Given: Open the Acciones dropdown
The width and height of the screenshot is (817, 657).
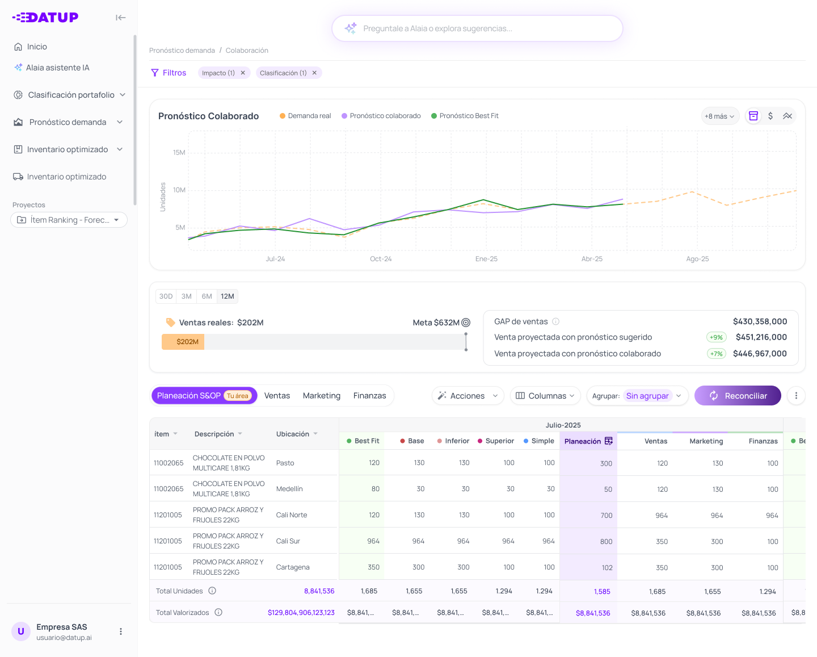Looking at the screenshot, I should (x=468, y=396).
